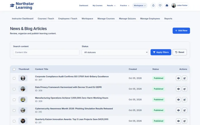The image size is (200, 125).
Task: Click thumbnail of article ID 307
Action: click(23, 78)
